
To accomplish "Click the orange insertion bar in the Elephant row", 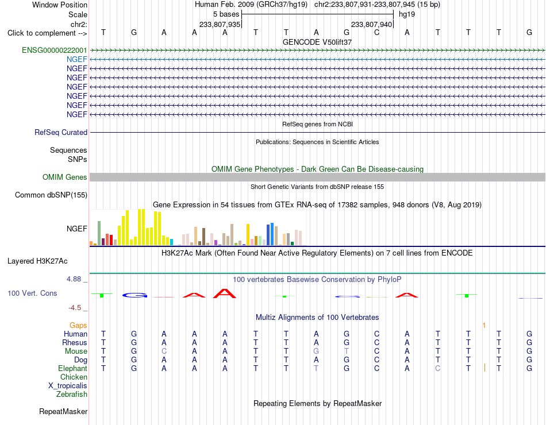I will click(485, 368).
